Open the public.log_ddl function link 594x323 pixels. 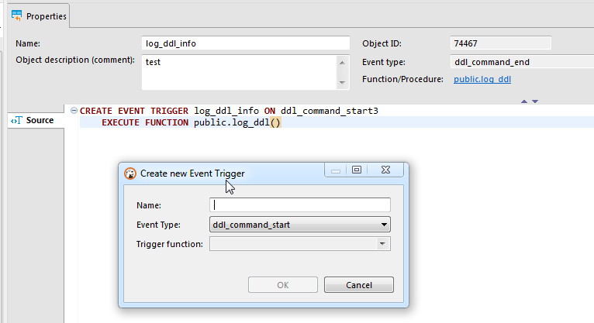pyautogui.click(x=482, y=80)
